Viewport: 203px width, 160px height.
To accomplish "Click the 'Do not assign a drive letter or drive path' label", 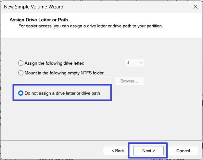I will (62, 93).
